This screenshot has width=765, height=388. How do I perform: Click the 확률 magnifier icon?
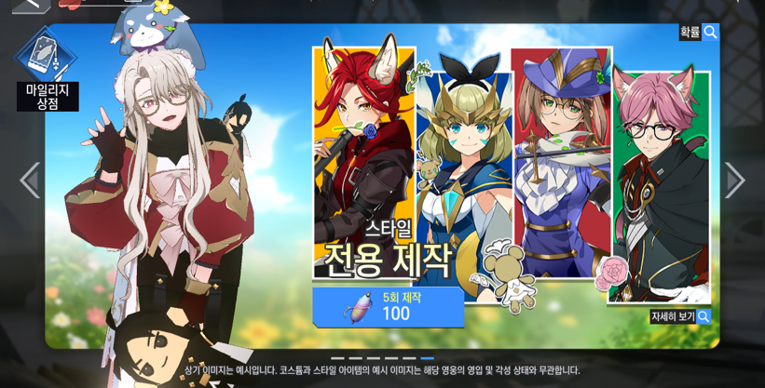(x=710, y=33)
